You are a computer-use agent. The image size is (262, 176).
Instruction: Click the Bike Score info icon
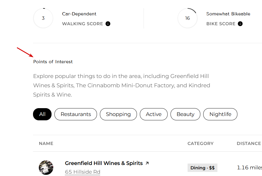pos(240,24)
